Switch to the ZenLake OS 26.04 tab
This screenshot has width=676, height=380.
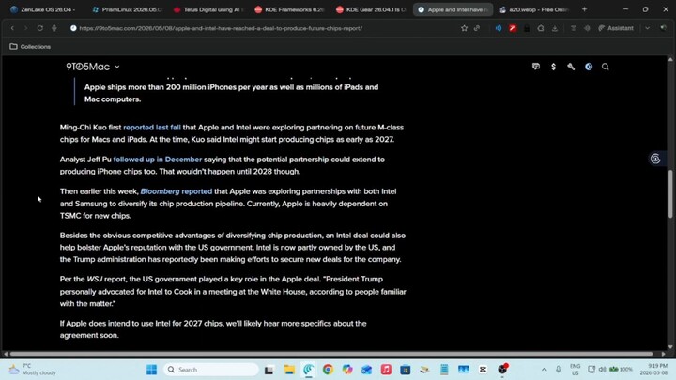[x=43, y=9]
